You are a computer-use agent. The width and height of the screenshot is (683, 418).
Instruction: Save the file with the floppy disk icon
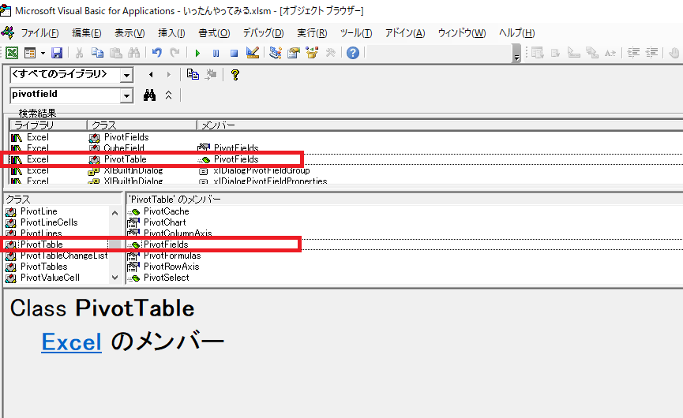[x=57, y=53]
